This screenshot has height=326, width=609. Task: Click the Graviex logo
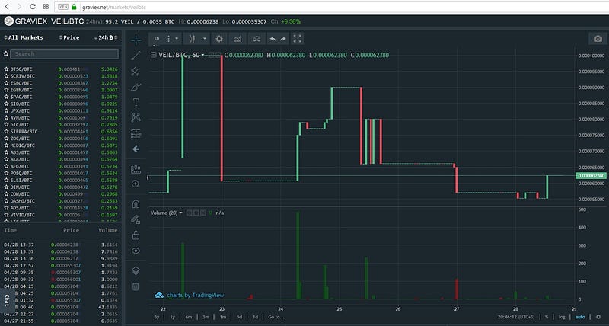click(8, 21)
